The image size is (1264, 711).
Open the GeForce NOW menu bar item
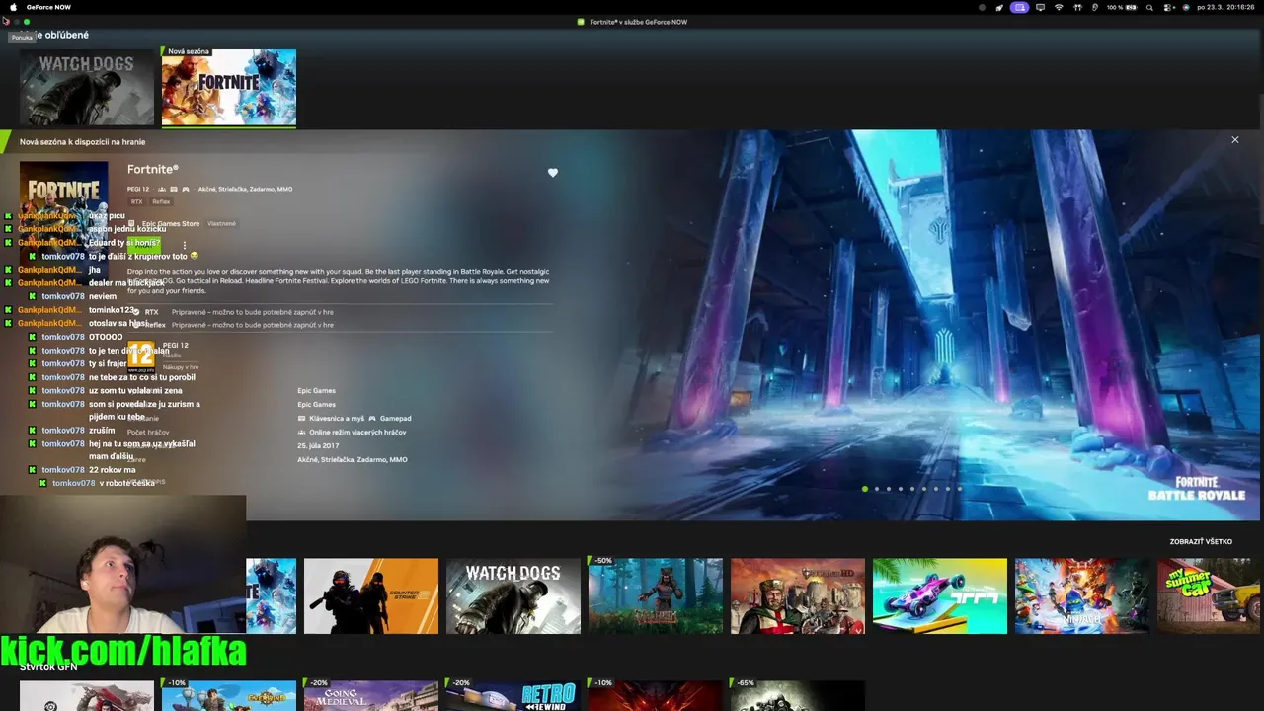[48, 7]
